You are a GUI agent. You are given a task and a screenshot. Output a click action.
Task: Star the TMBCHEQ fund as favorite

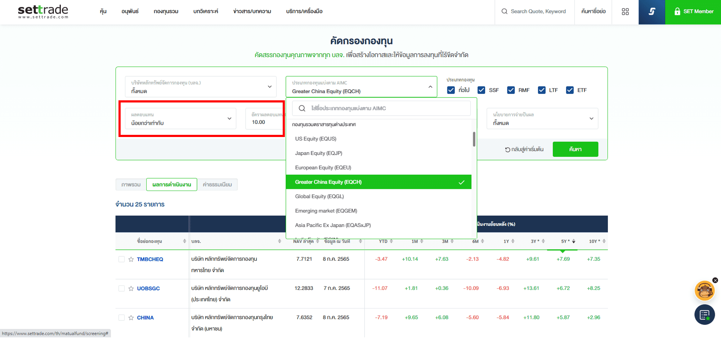(x=131, y=259)
